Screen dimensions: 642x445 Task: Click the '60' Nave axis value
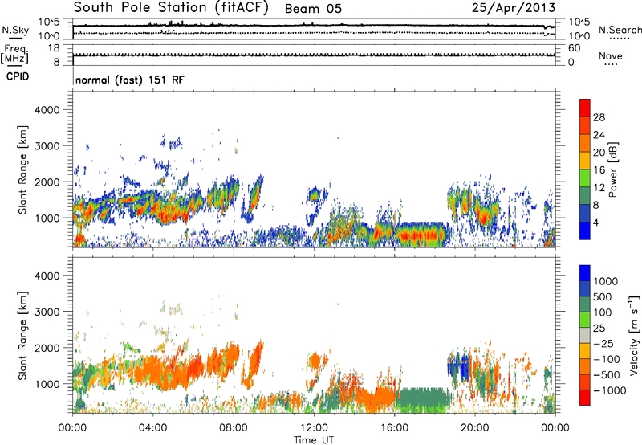click(574, 48)
